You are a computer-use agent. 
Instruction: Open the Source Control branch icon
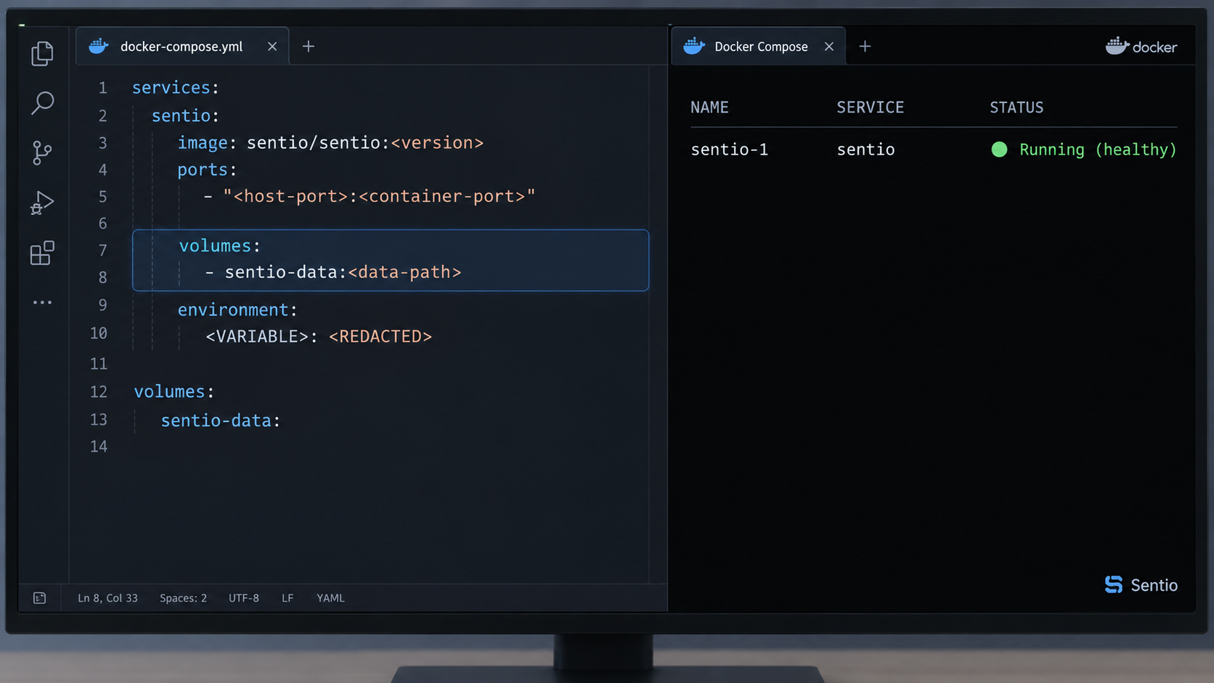42,152
